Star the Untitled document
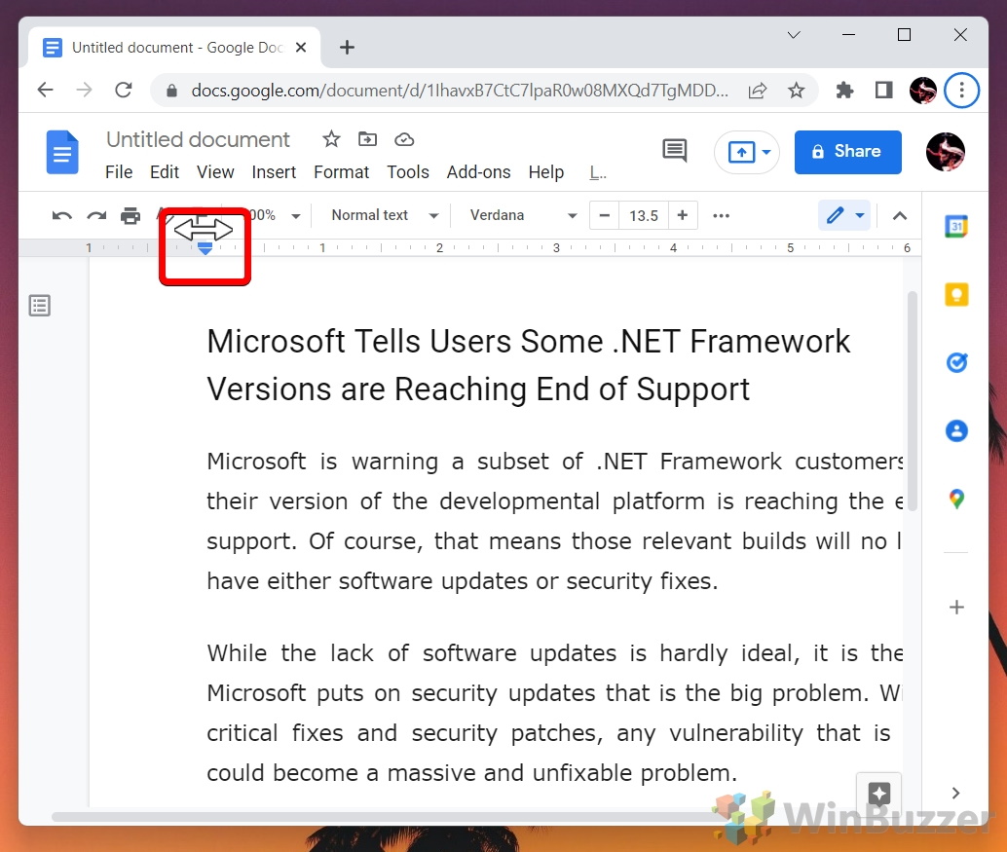 tap(331, 139)
